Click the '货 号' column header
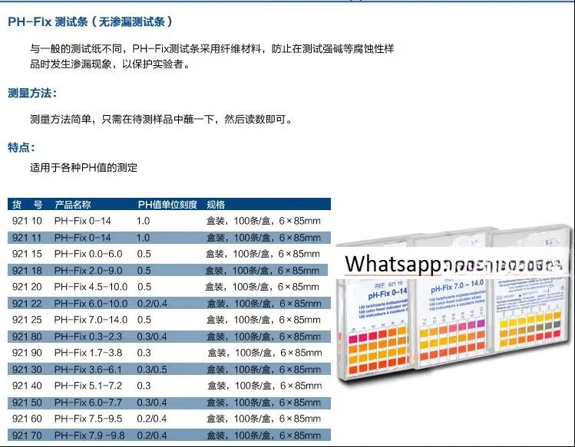The height and width of the screenshot is (447, 575). 27,205
